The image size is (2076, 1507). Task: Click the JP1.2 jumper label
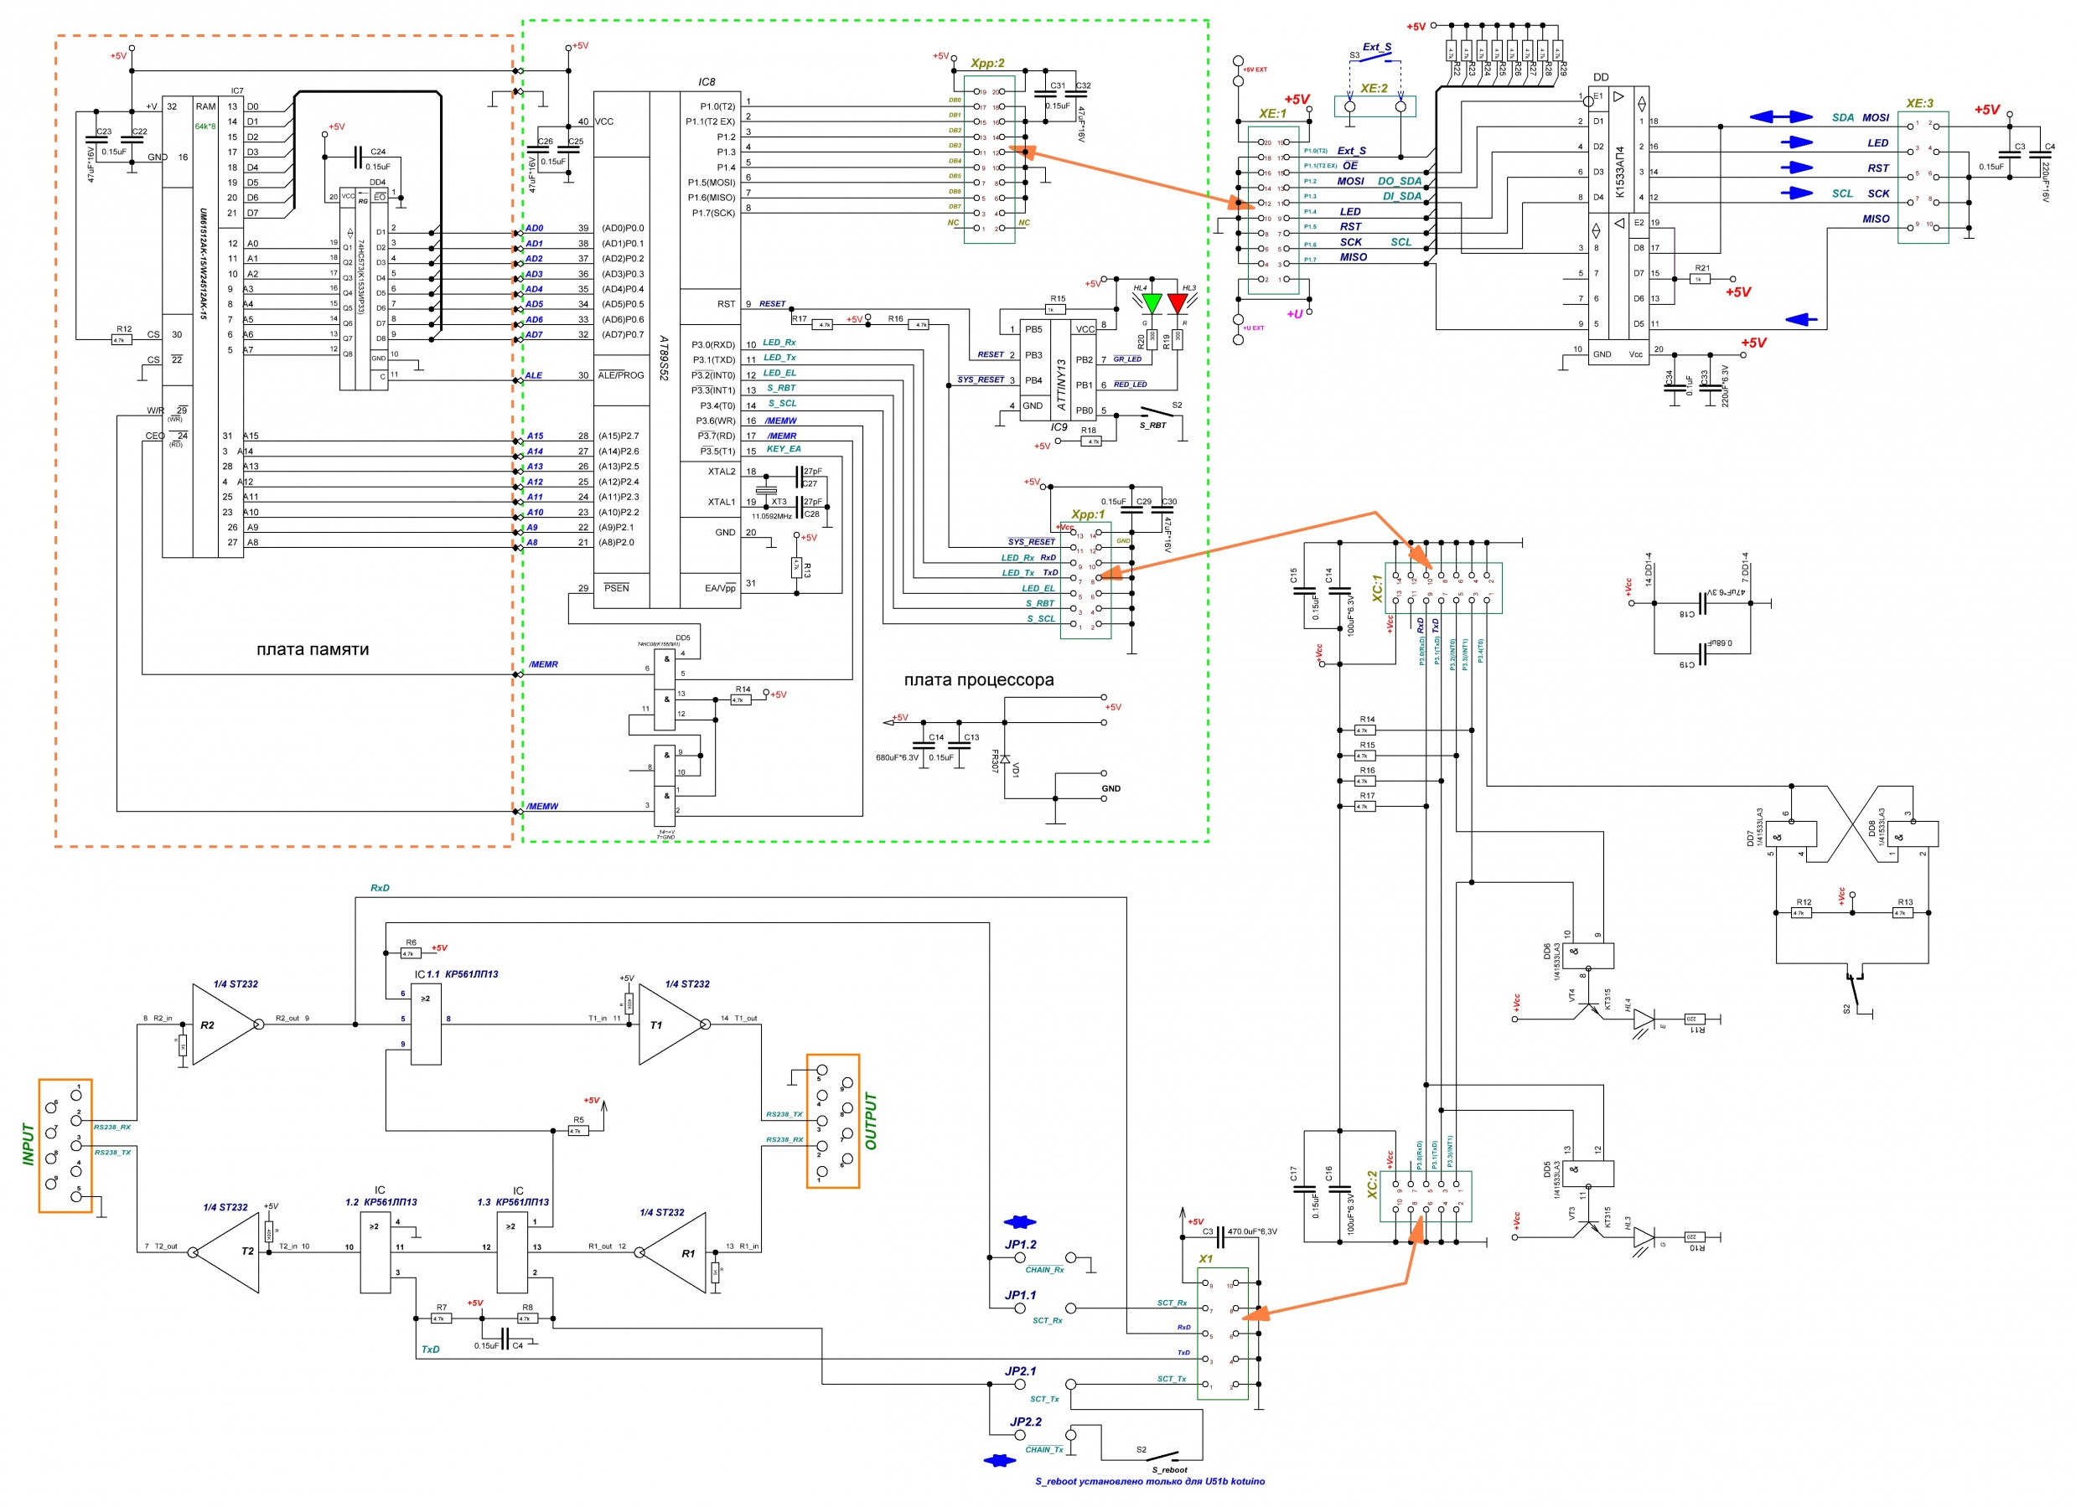pyautogui.click(x=1021, y=1245)
